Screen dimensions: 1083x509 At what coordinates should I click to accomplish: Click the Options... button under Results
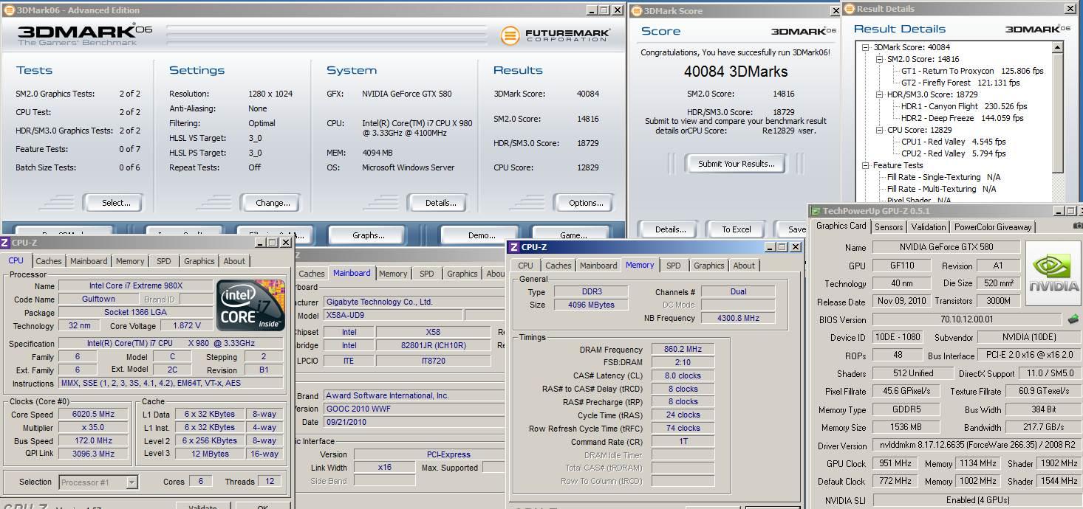[586, 203]
